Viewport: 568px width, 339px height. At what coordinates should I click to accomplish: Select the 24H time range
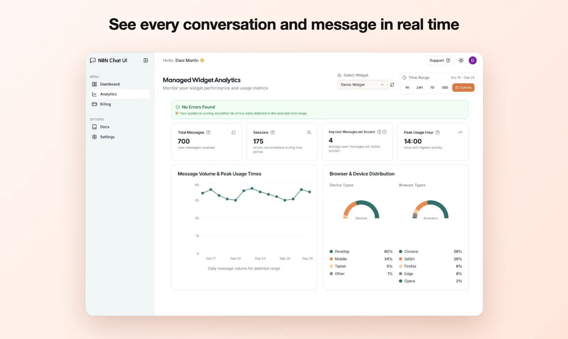420,87
